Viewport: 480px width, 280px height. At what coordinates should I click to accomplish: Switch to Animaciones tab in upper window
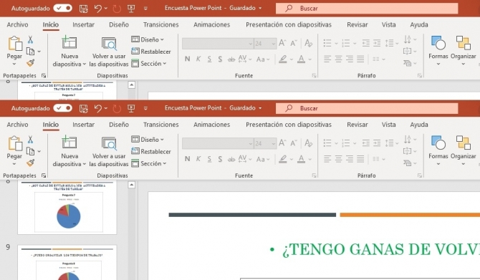[211, 25]
